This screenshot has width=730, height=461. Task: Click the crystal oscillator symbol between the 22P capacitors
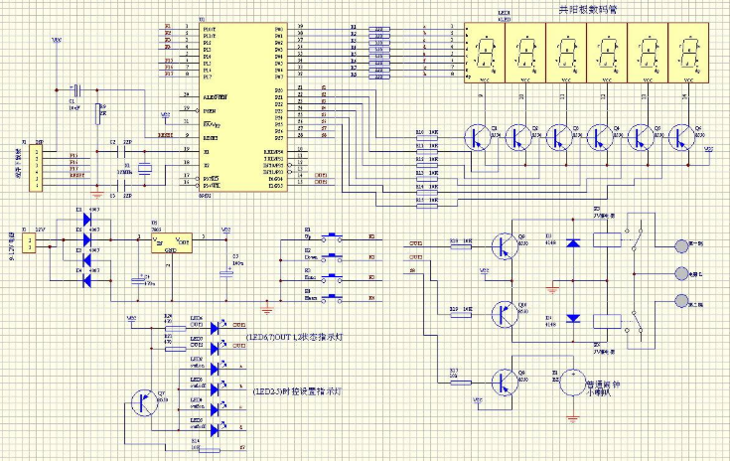tap(145, 169)
